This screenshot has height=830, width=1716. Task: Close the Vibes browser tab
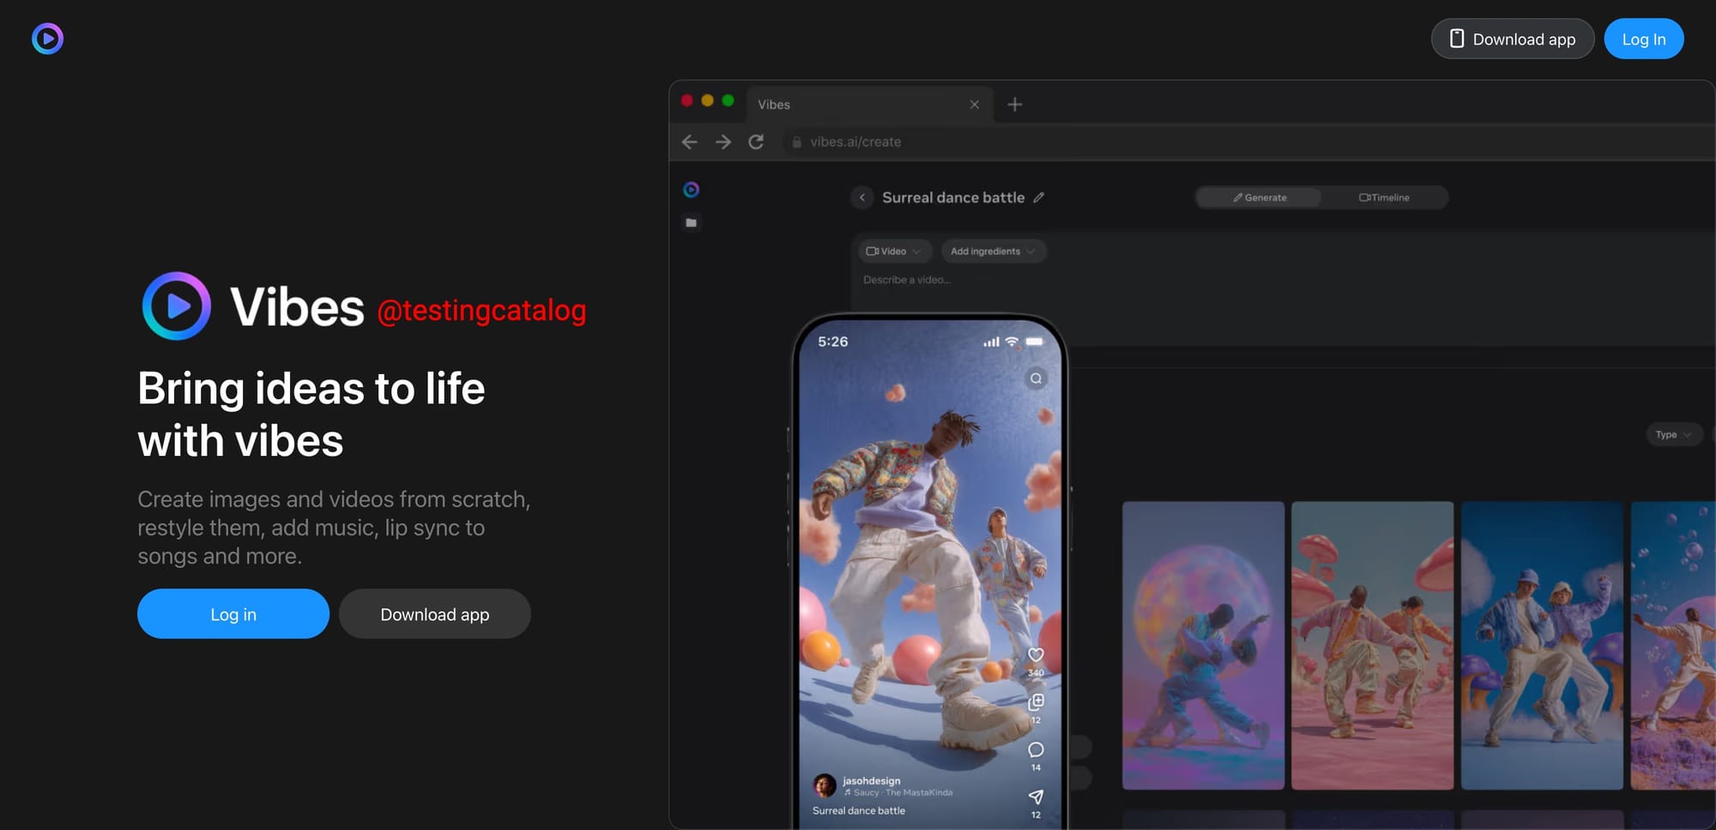[x=975, y=105]
